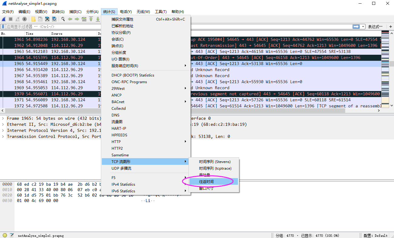Open the 分析(A) menu

tap(92, 12)
